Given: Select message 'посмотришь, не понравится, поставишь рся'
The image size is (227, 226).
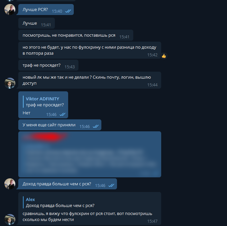Looking at the screenshot, I should click(76, 35).
